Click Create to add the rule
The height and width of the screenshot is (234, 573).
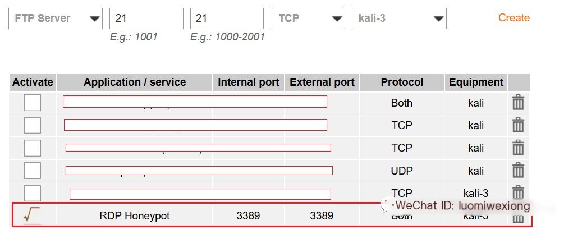514,18
